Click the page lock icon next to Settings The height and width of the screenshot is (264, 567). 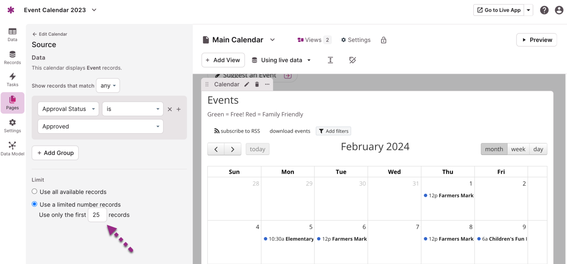(383, 40)
